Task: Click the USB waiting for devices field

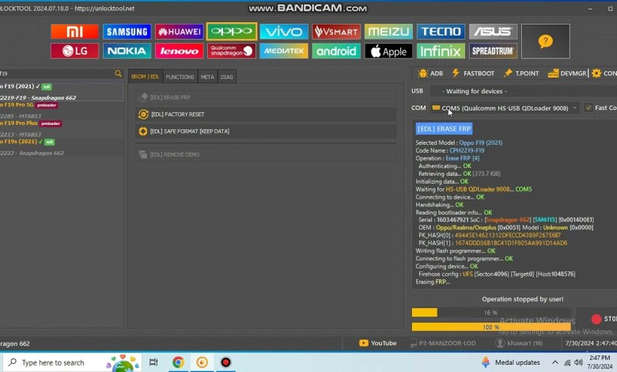Action: coord(524,91)
